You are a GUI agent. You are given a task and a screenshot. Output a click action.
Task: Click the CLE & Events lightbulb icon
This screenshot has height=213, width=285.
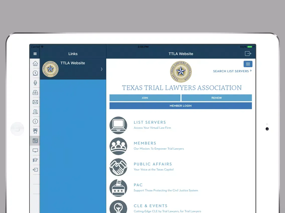[x=118, y=207]
